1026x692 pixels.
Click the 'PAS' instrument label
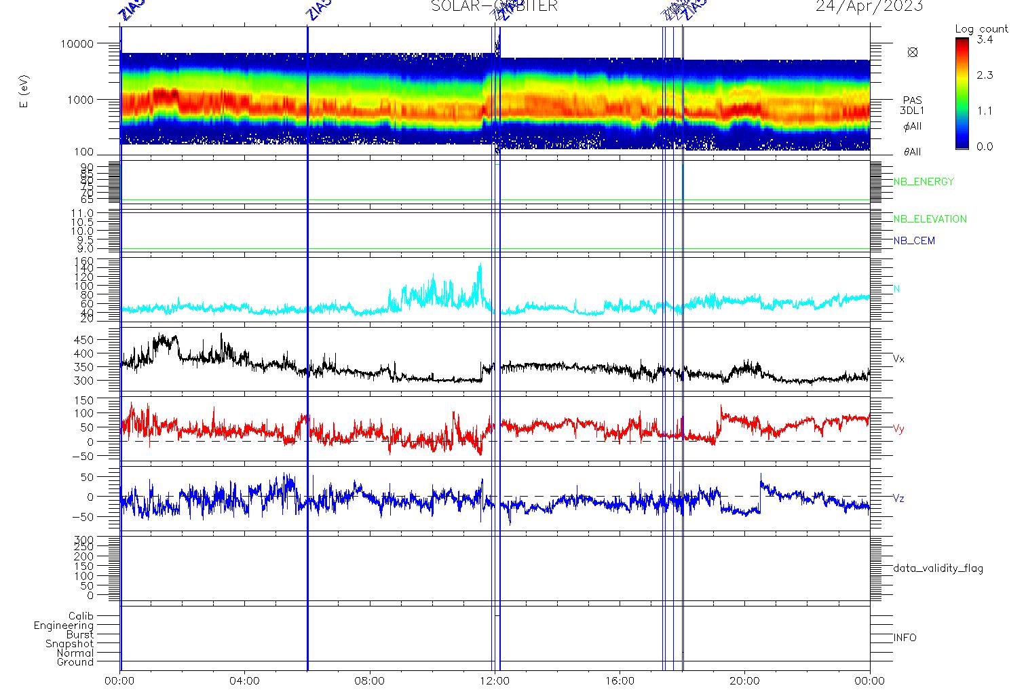pos(913,100)
